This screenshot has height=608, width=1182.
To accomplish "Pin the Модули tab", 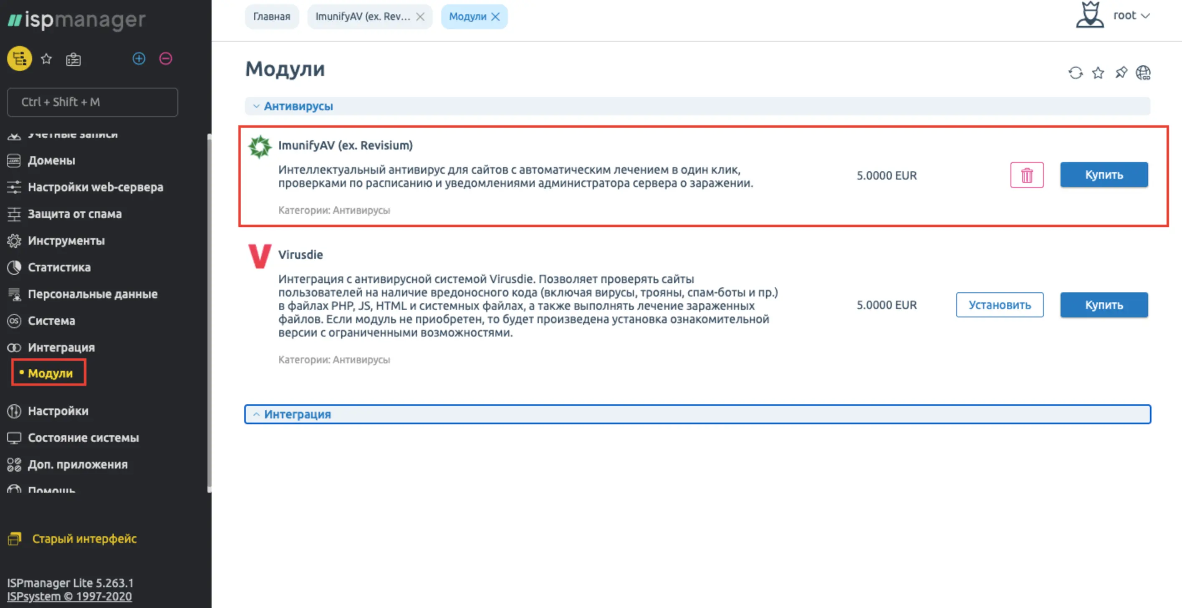I will pyautogui.click(x=1121, y=73).
